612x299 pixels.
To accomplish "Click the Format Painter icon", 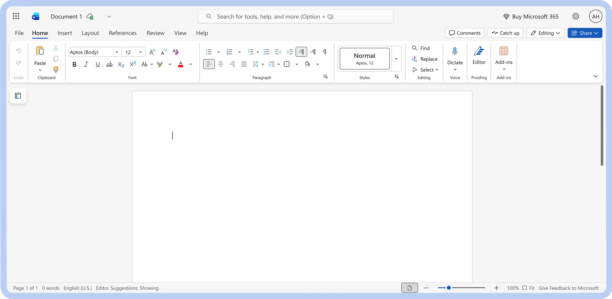I will [56, 70].
